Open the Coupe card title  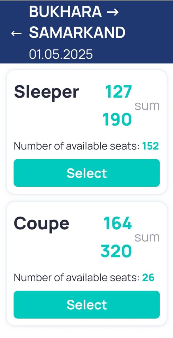[x=42, y=224]
